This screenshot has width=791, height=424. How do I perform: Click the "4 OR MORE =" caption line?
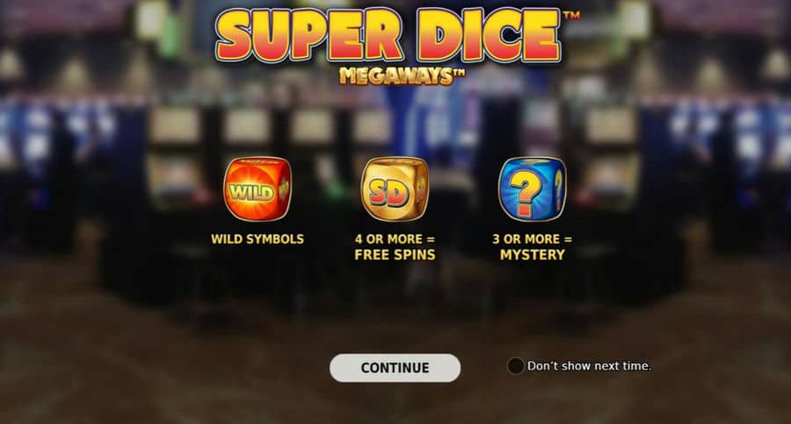coord(395,239)
